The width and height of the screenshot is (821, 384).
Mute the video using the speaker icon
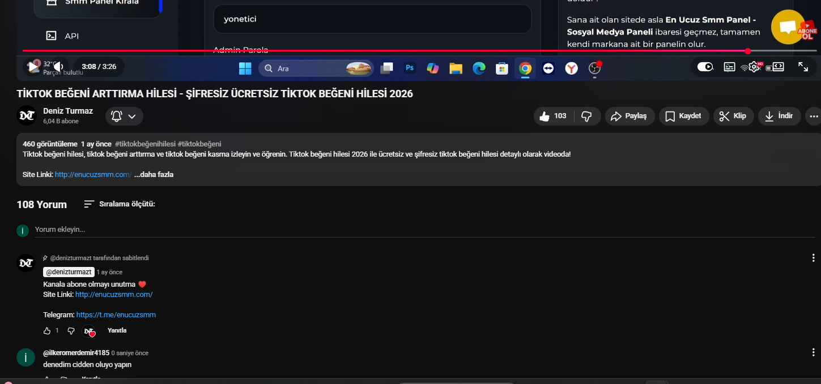(58, 67)
